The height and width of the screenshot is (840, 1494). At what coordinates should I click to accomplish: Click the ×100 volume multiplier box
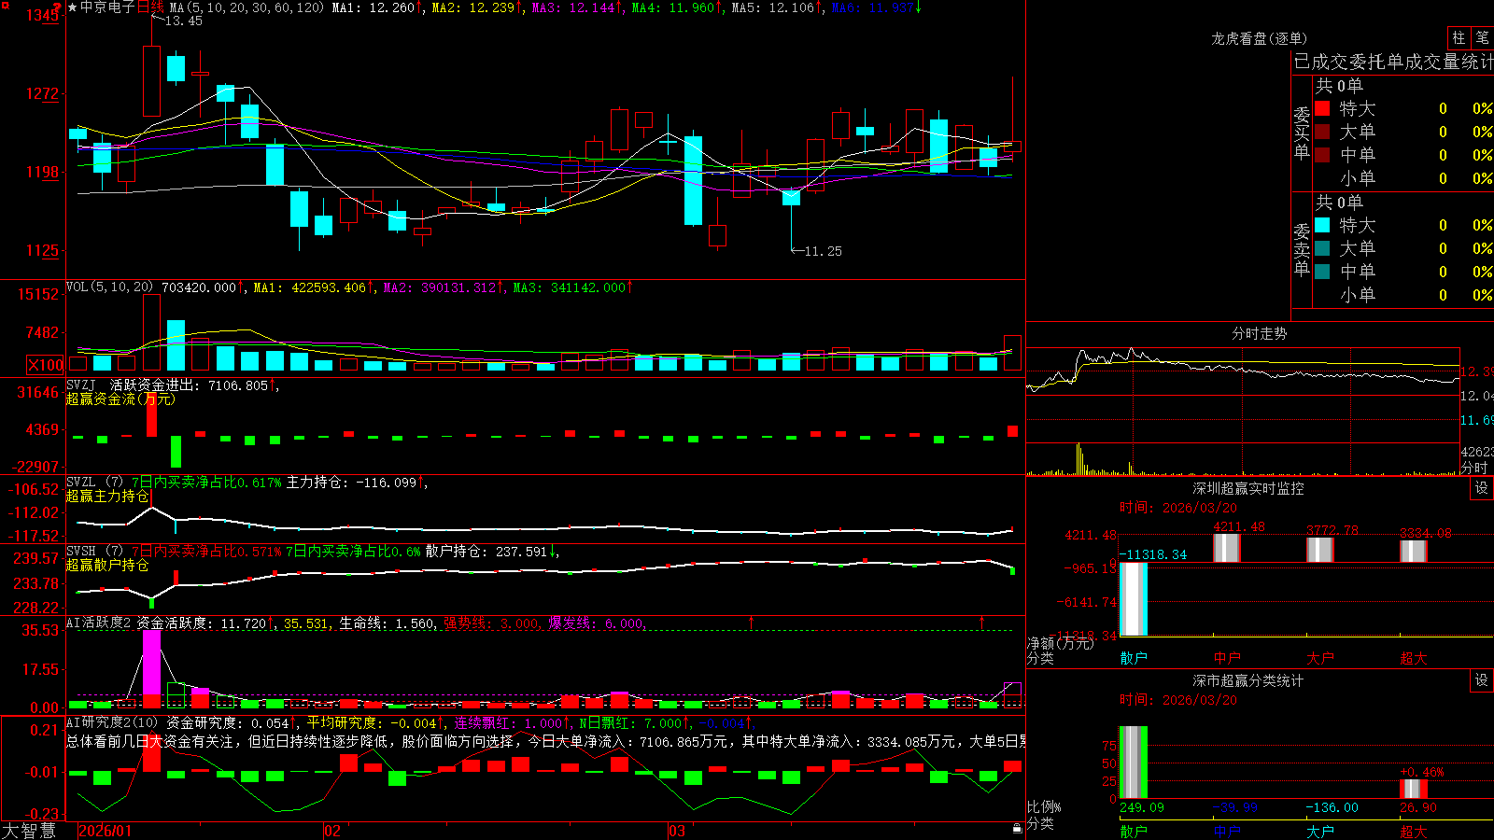tap(46, 365)
